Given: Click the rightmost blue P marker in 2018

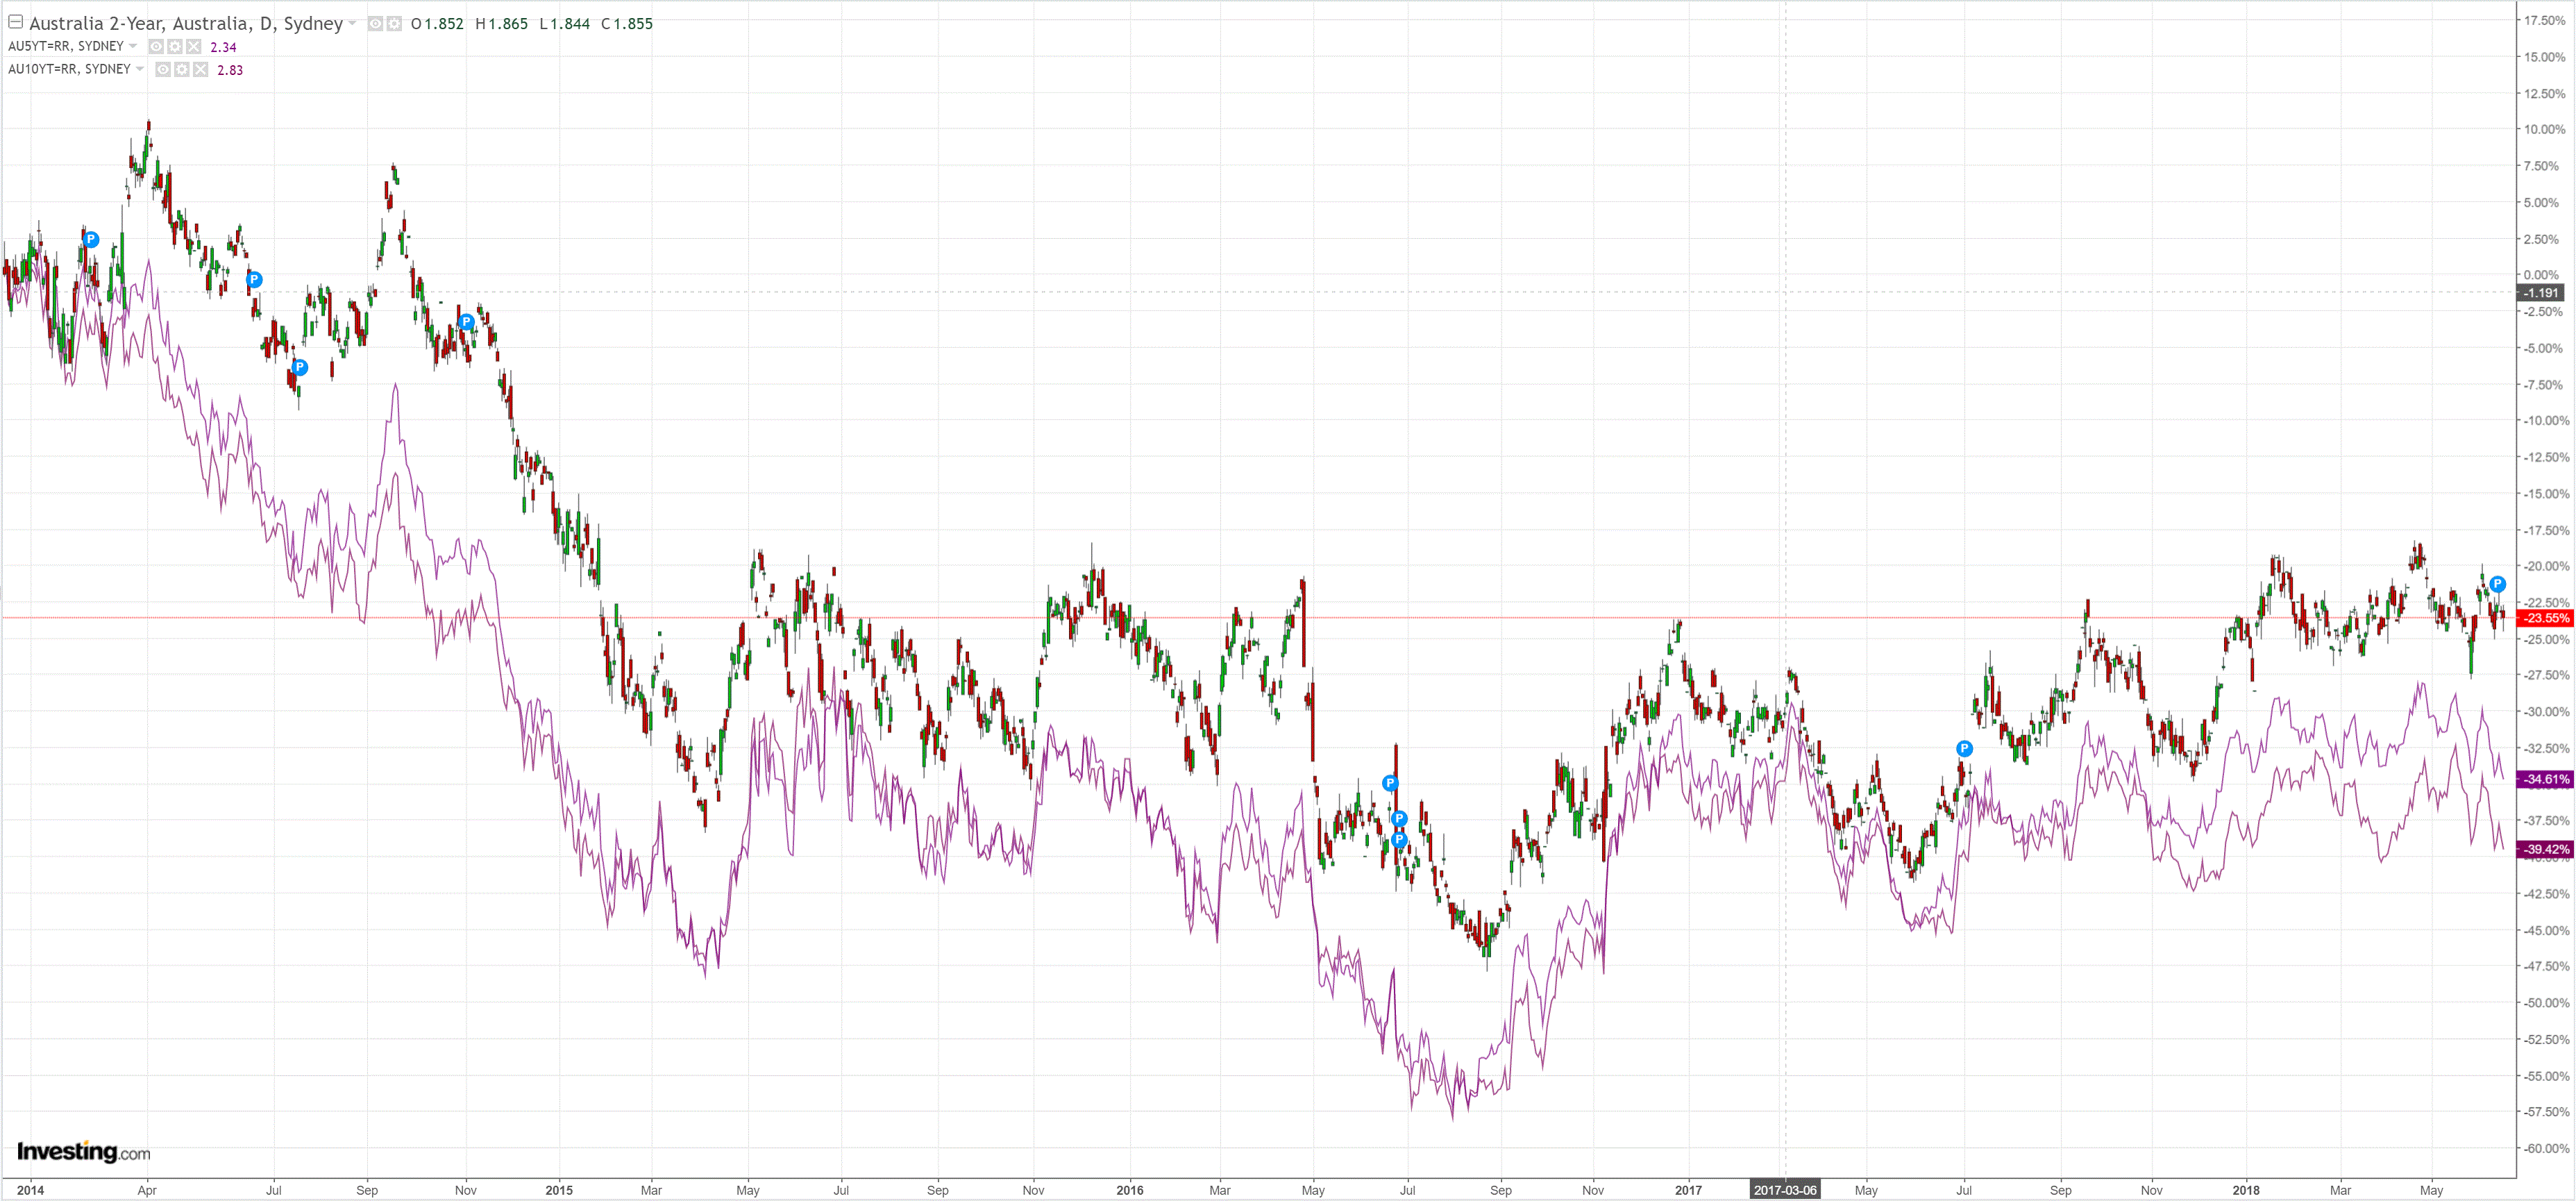Looking at the screenshot, I should click(x=2498, y=584).
